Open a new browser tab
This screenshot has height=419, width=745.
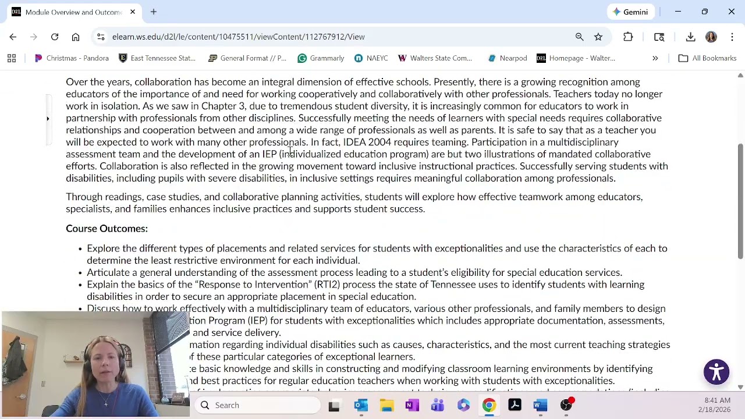coord(154,12)
